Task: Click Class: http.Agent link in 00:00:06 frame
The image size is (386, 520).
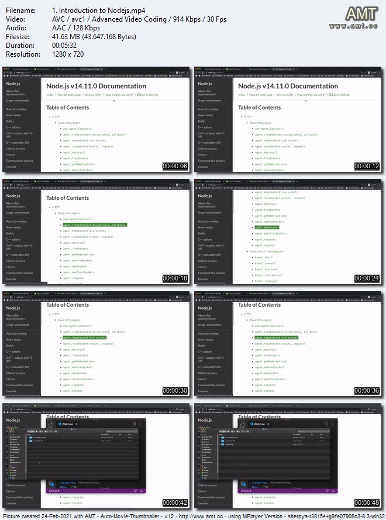Action: pos(68,123)
